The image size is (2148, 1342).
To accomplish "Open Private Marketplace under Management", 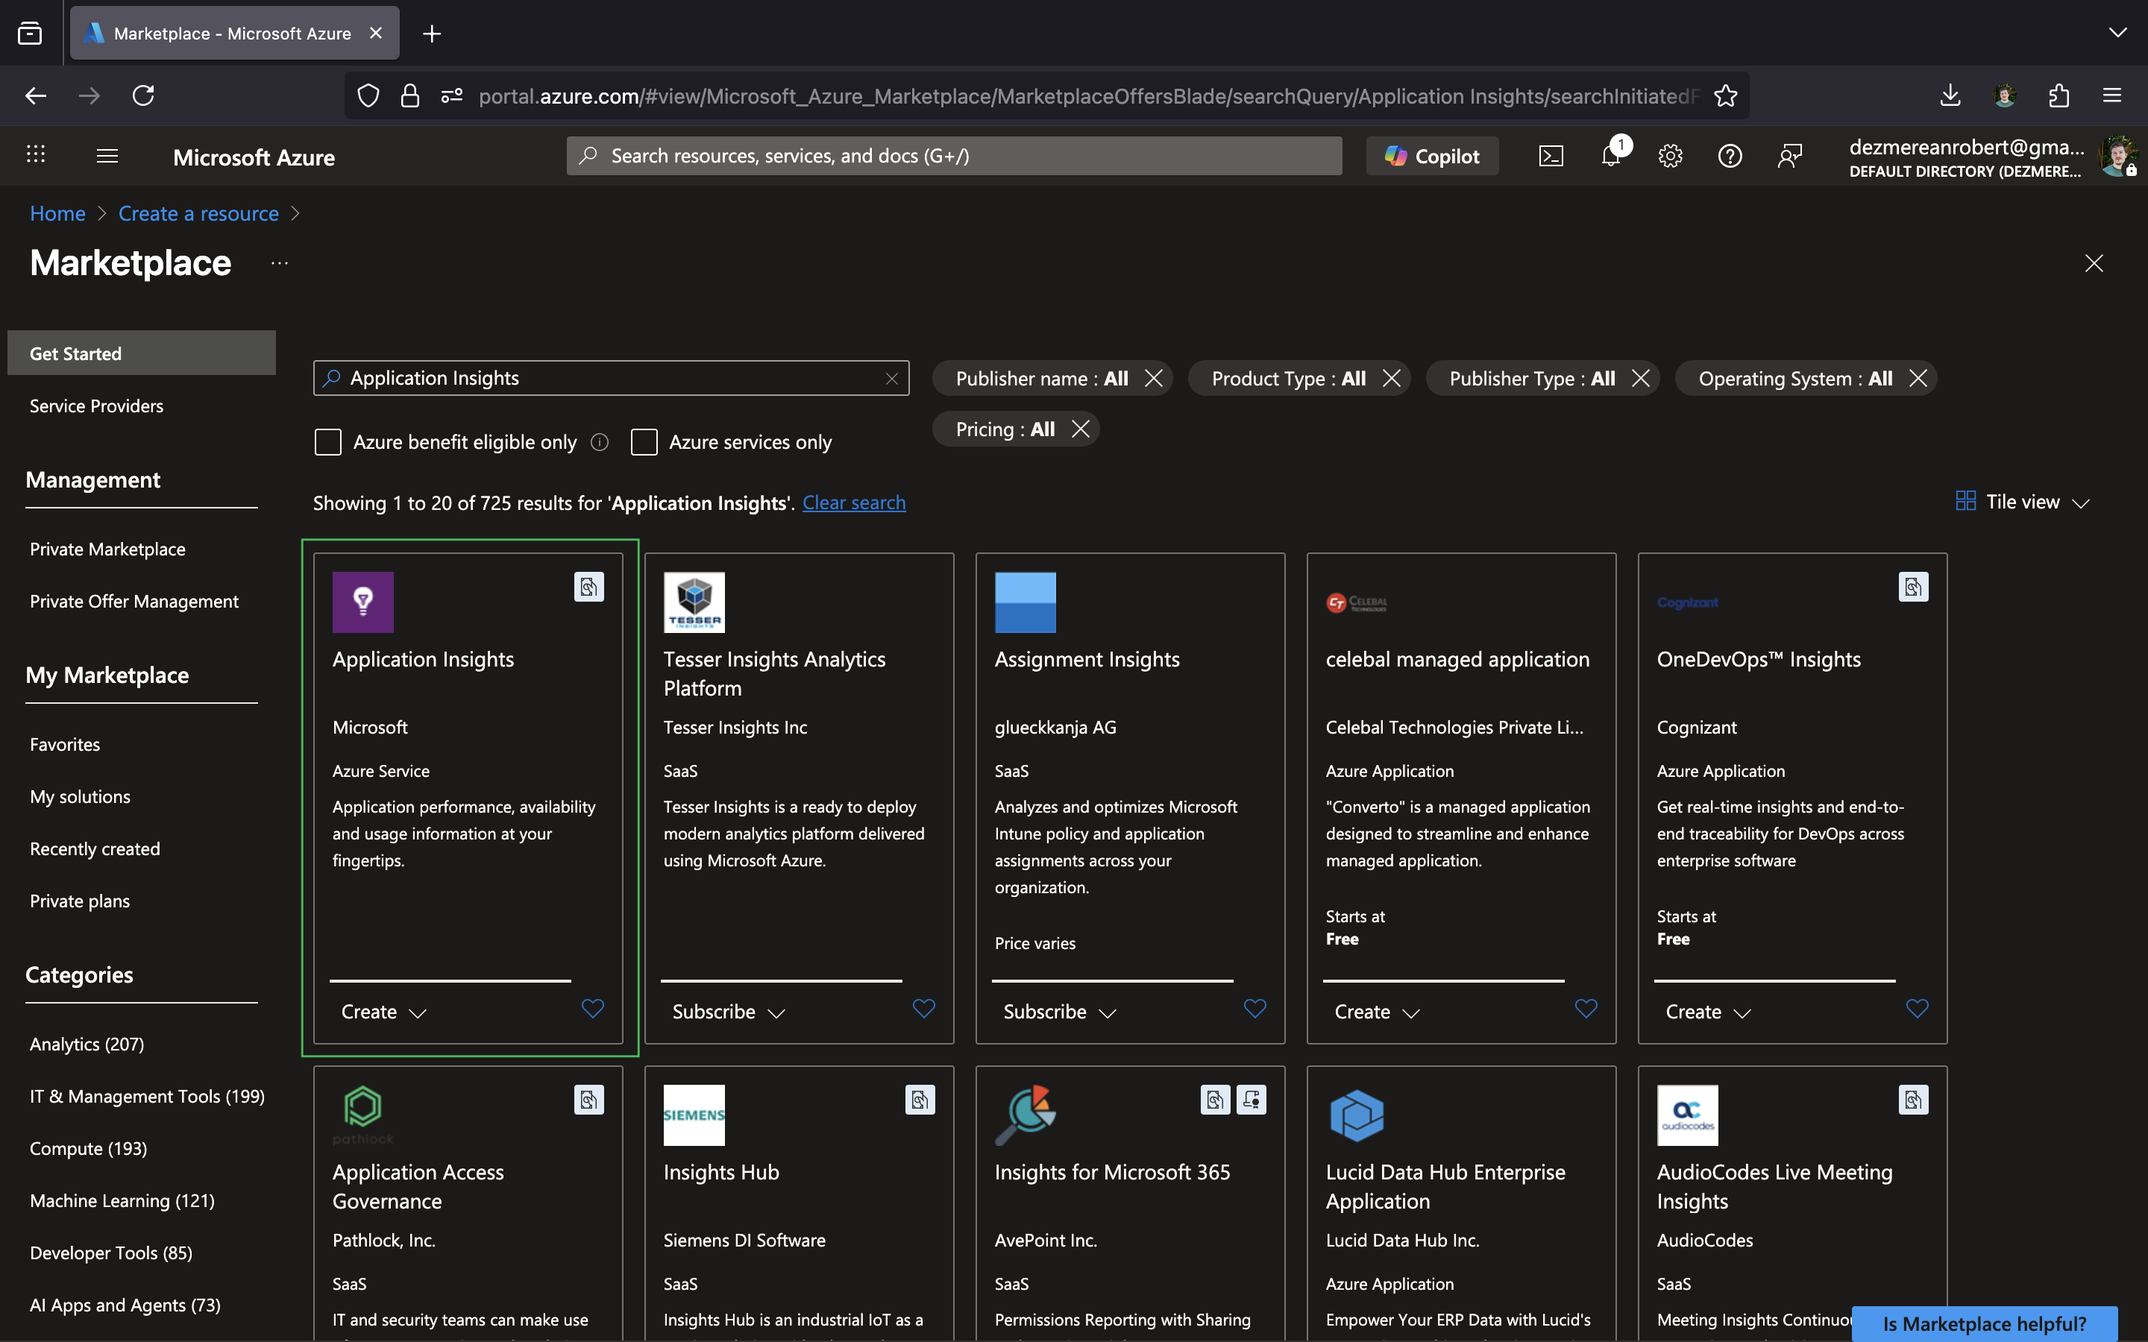I will 107,549.
